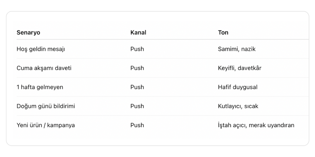
Task: Click Push in the Doğum günü row
Action: coord(137,106)
